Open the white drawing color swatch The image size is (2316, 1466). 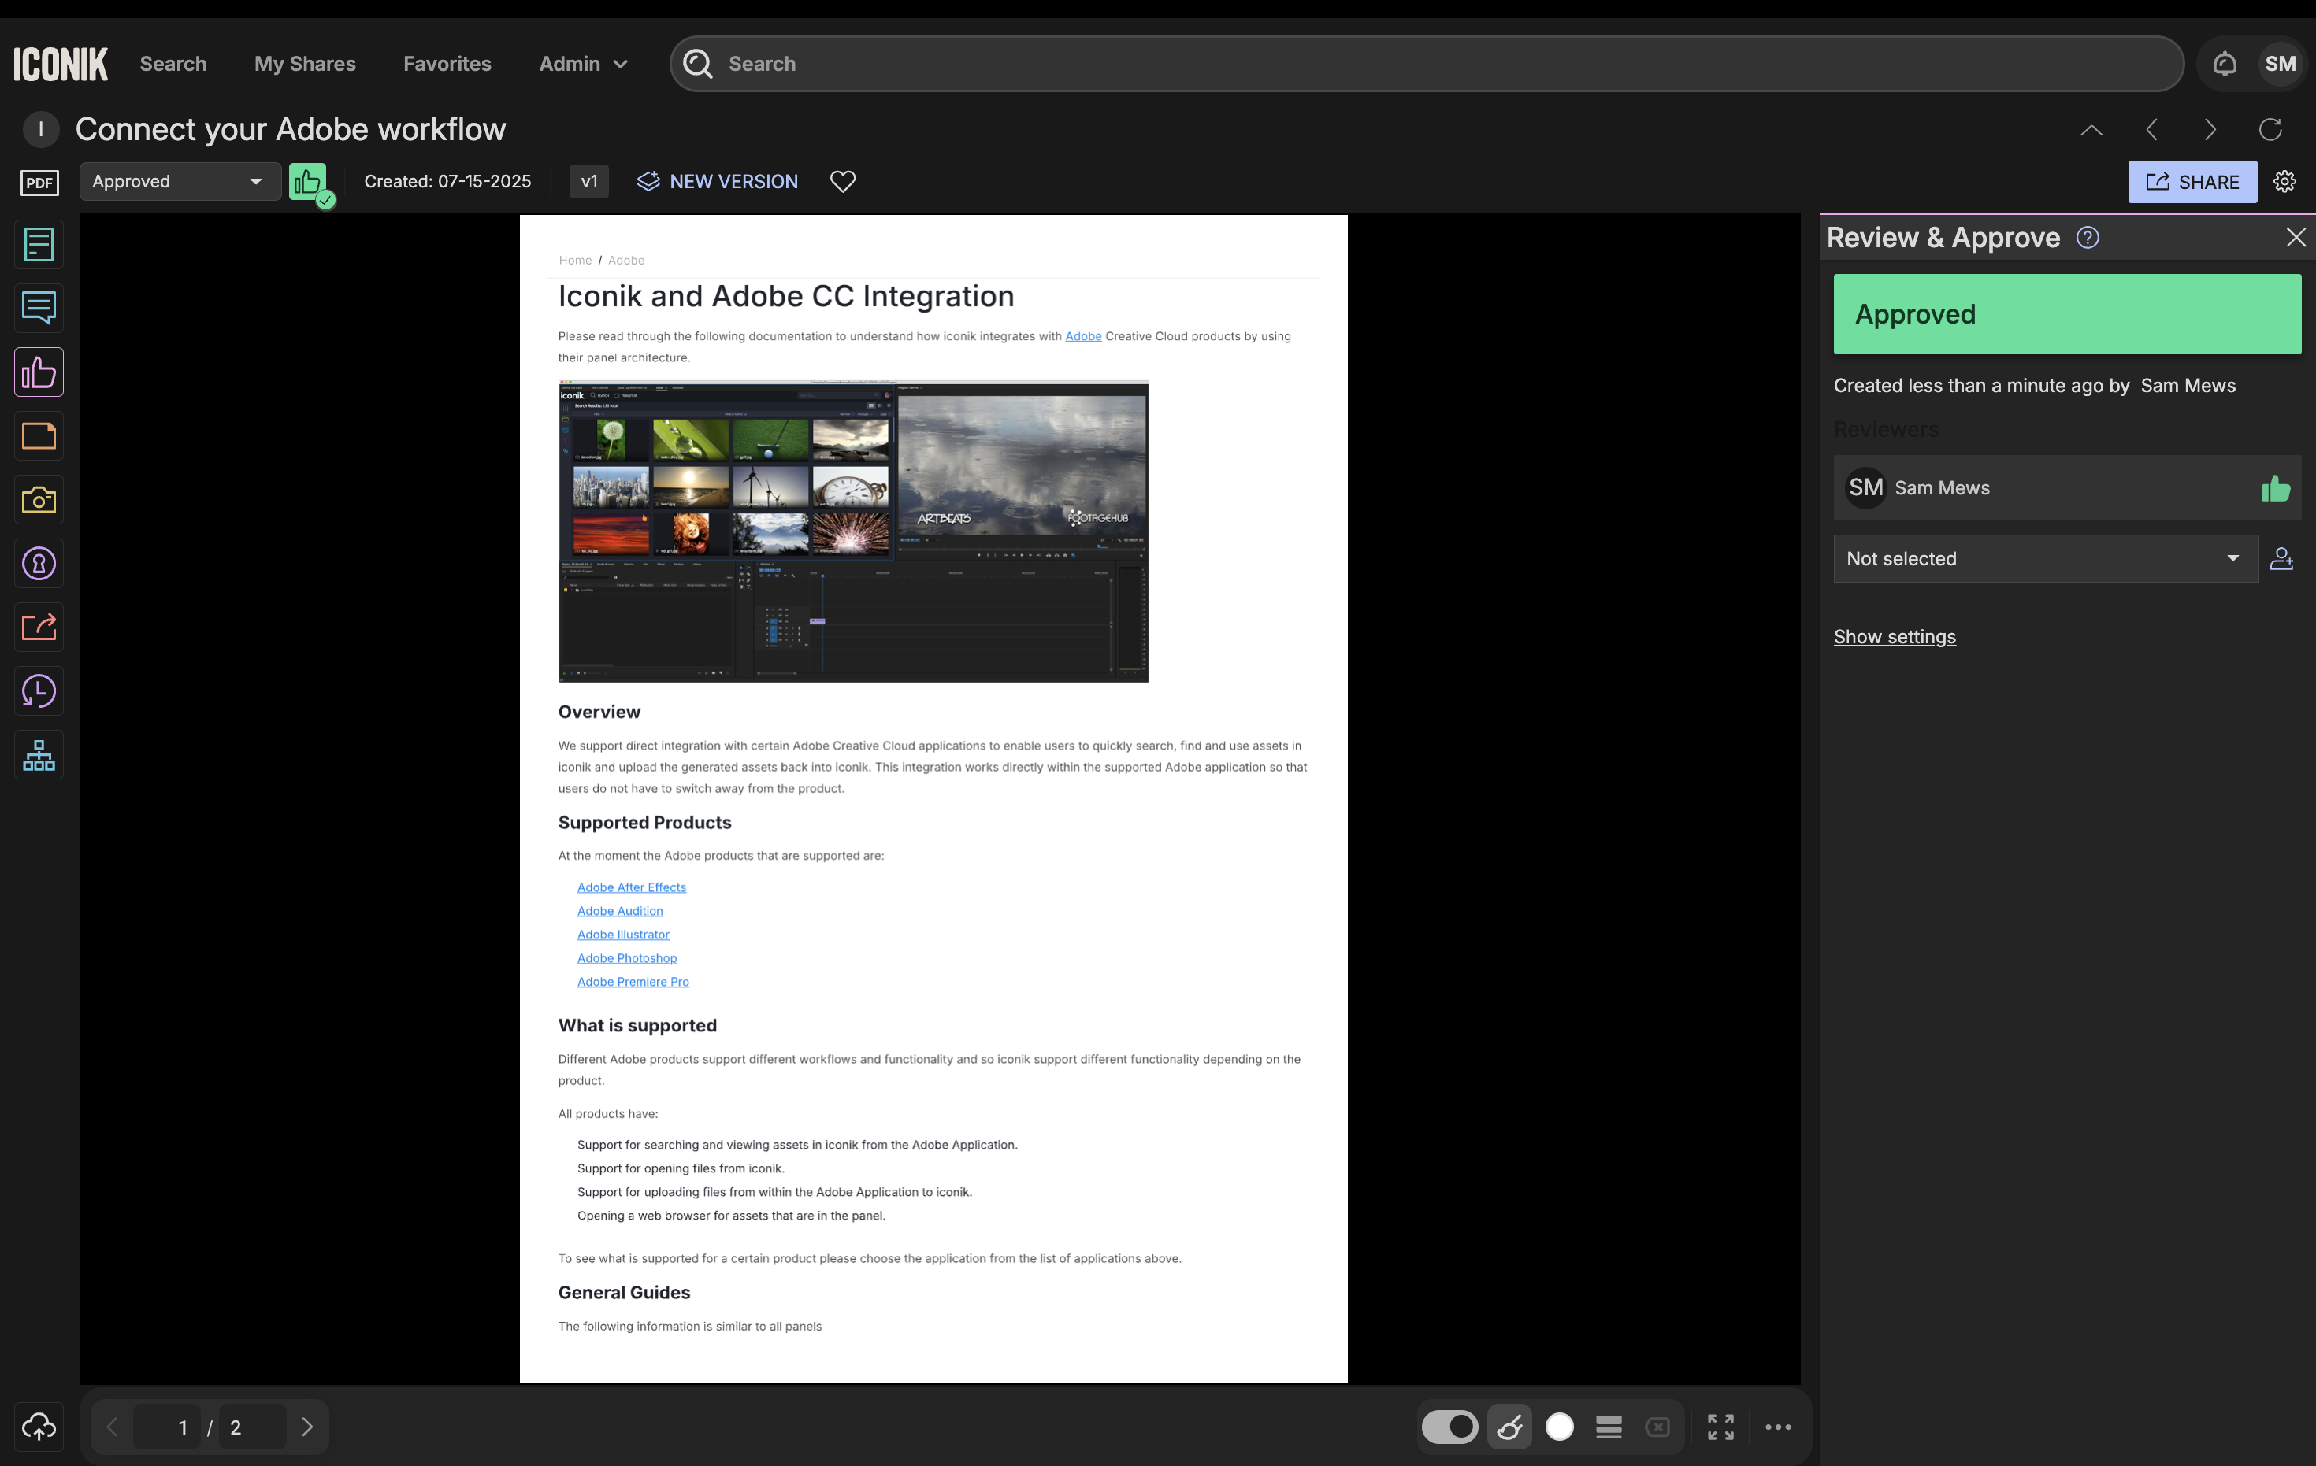click(x=1559, y=1427)
